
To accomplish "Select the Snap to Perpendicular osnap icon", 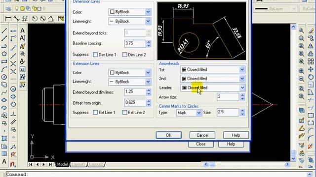I will point(13,114).
